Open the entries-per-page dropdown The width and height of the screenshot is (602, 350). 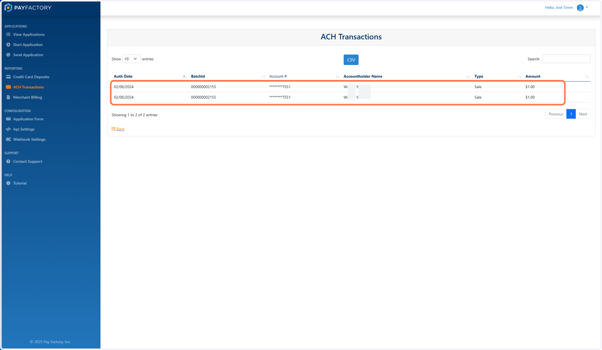pos(131,59)
